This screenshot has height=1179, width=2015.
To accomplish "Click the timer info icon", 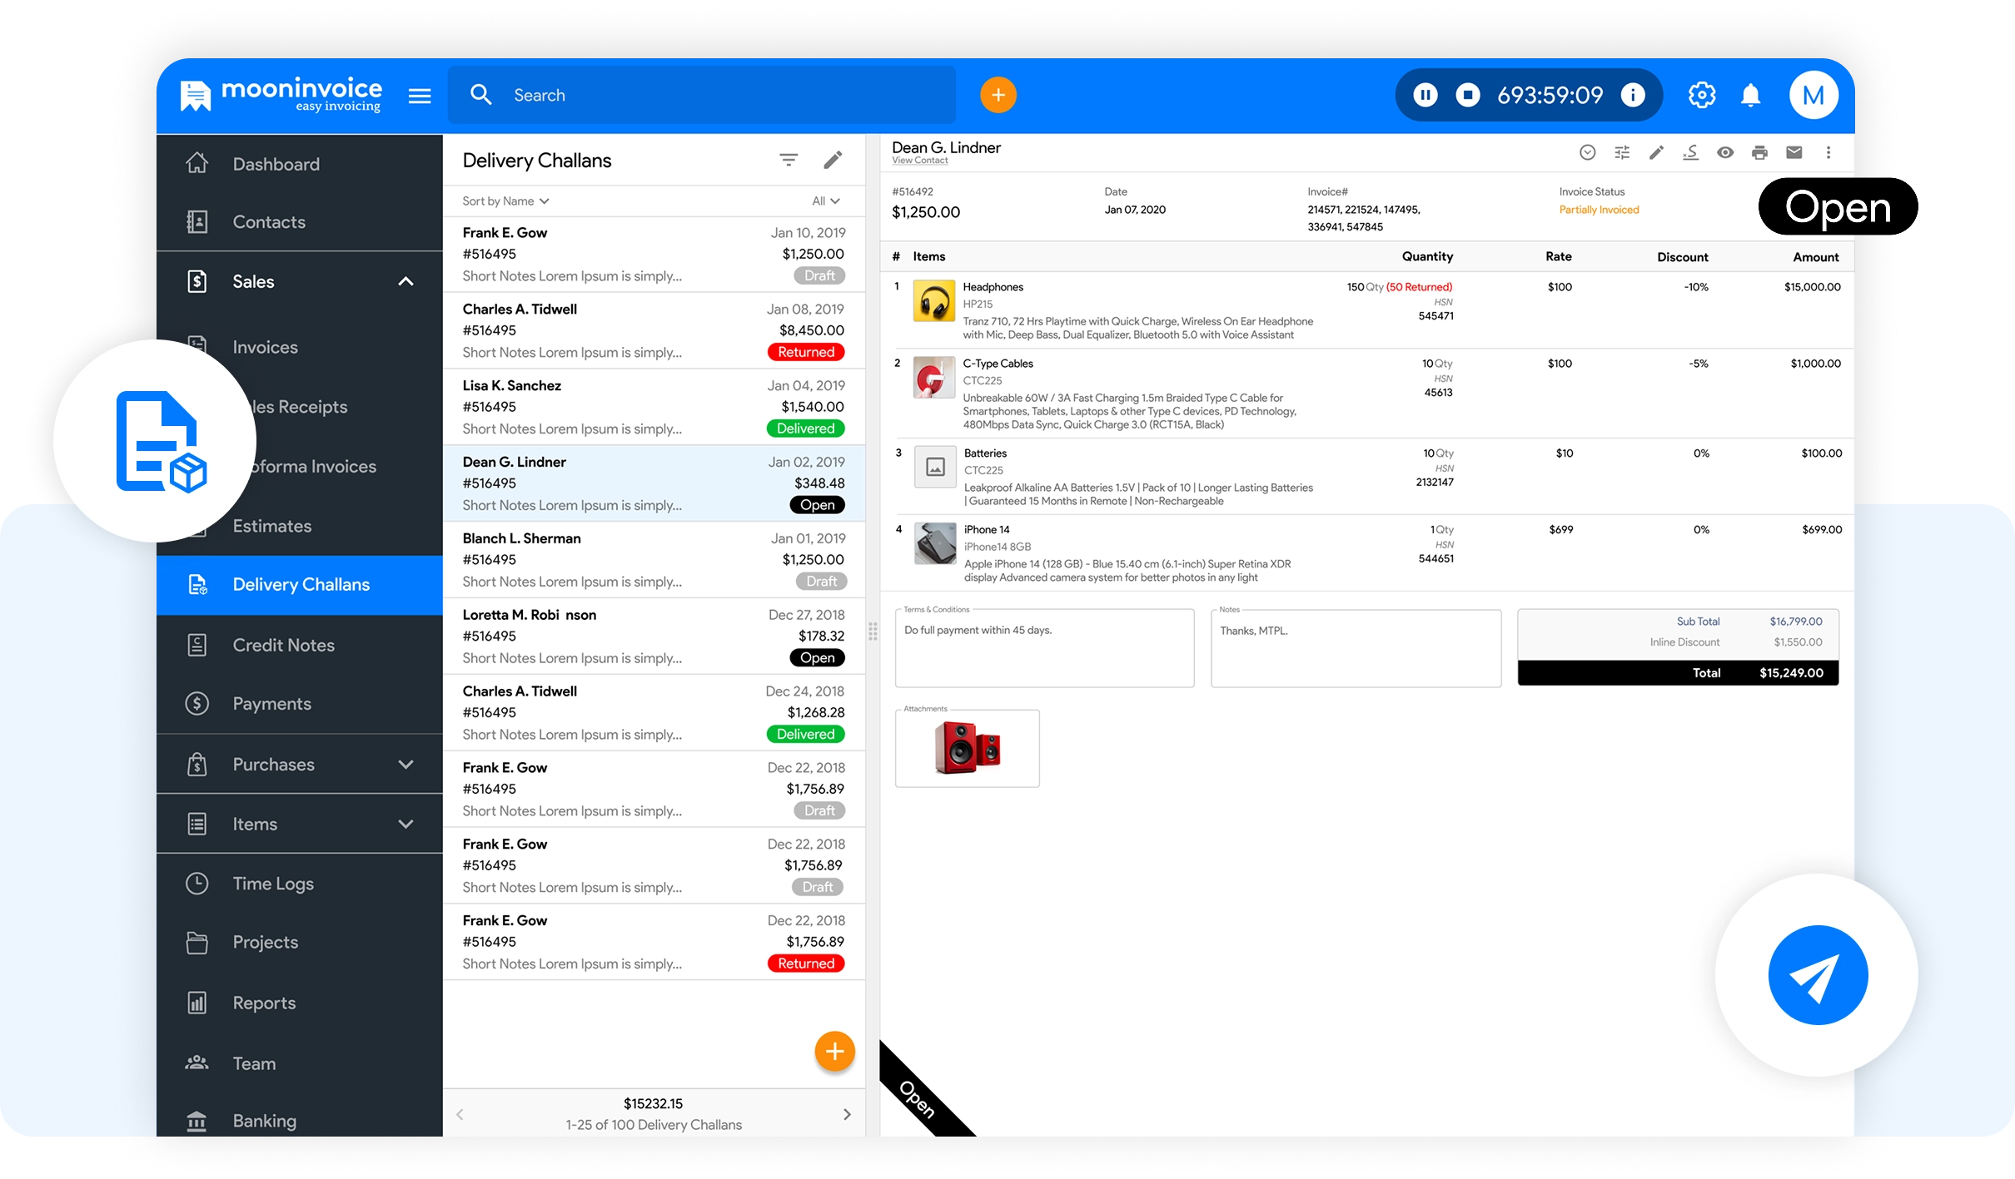I will [1632, 96].
